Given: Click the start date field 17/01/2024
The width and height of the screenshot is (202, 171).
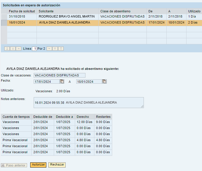Looking at the screenshot, I should 46,81.
